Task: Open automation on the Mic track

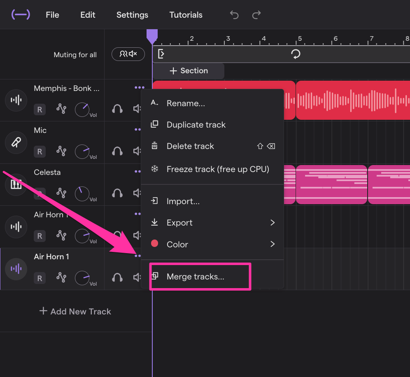Action: click(61, 151)
